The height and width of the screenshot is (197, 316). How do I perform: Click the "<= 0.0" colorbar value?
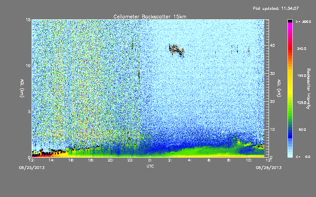pyautogui.click(x=303, y=157)
